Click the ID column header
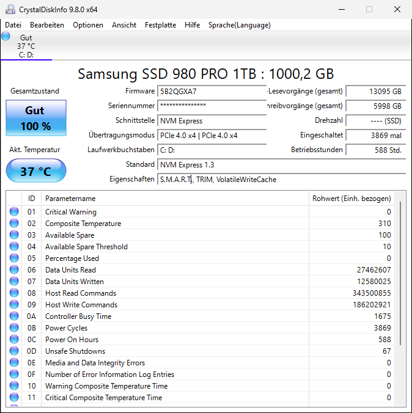Viewport: 412px width, 413px height. click(31, 199)
